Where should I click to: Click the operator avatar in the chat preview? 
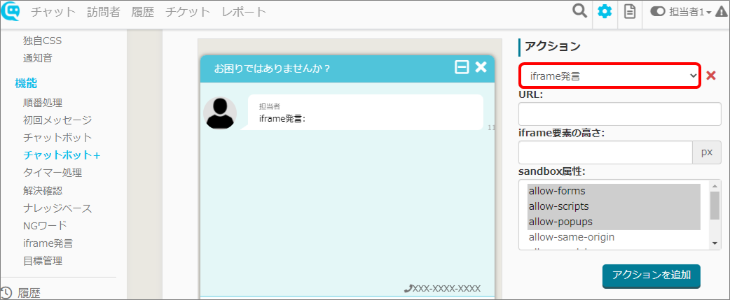pos(220,113)
